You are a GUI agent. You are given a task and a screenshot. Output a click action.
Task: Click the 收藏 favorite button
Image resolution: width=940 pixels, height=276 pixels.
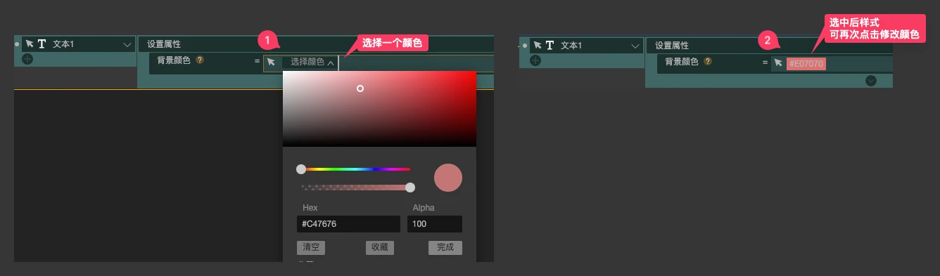380,247
